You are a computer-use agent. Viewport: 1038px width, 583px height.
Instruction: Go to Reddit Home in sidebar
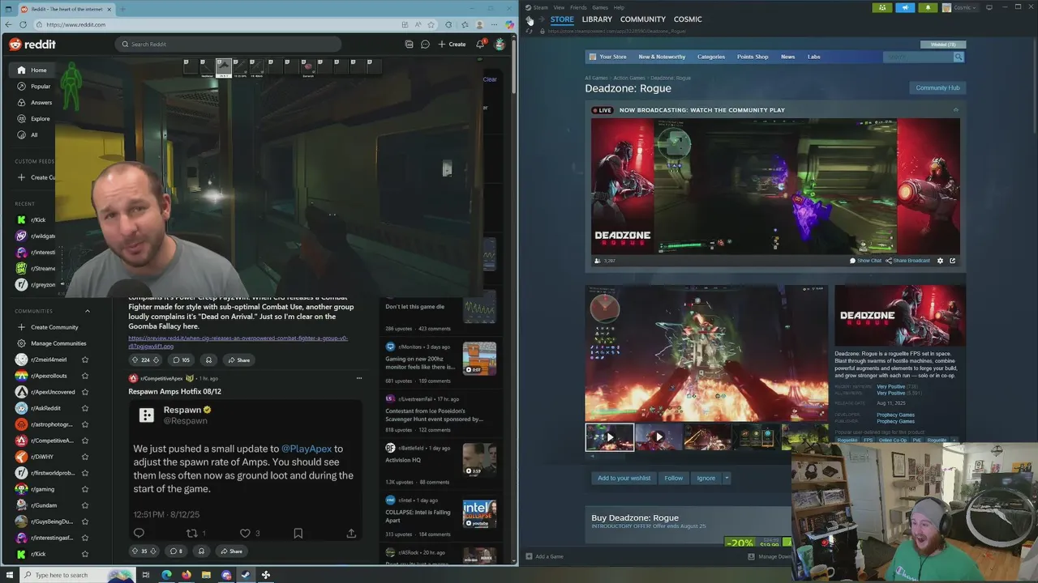click(x=32, y=70)
